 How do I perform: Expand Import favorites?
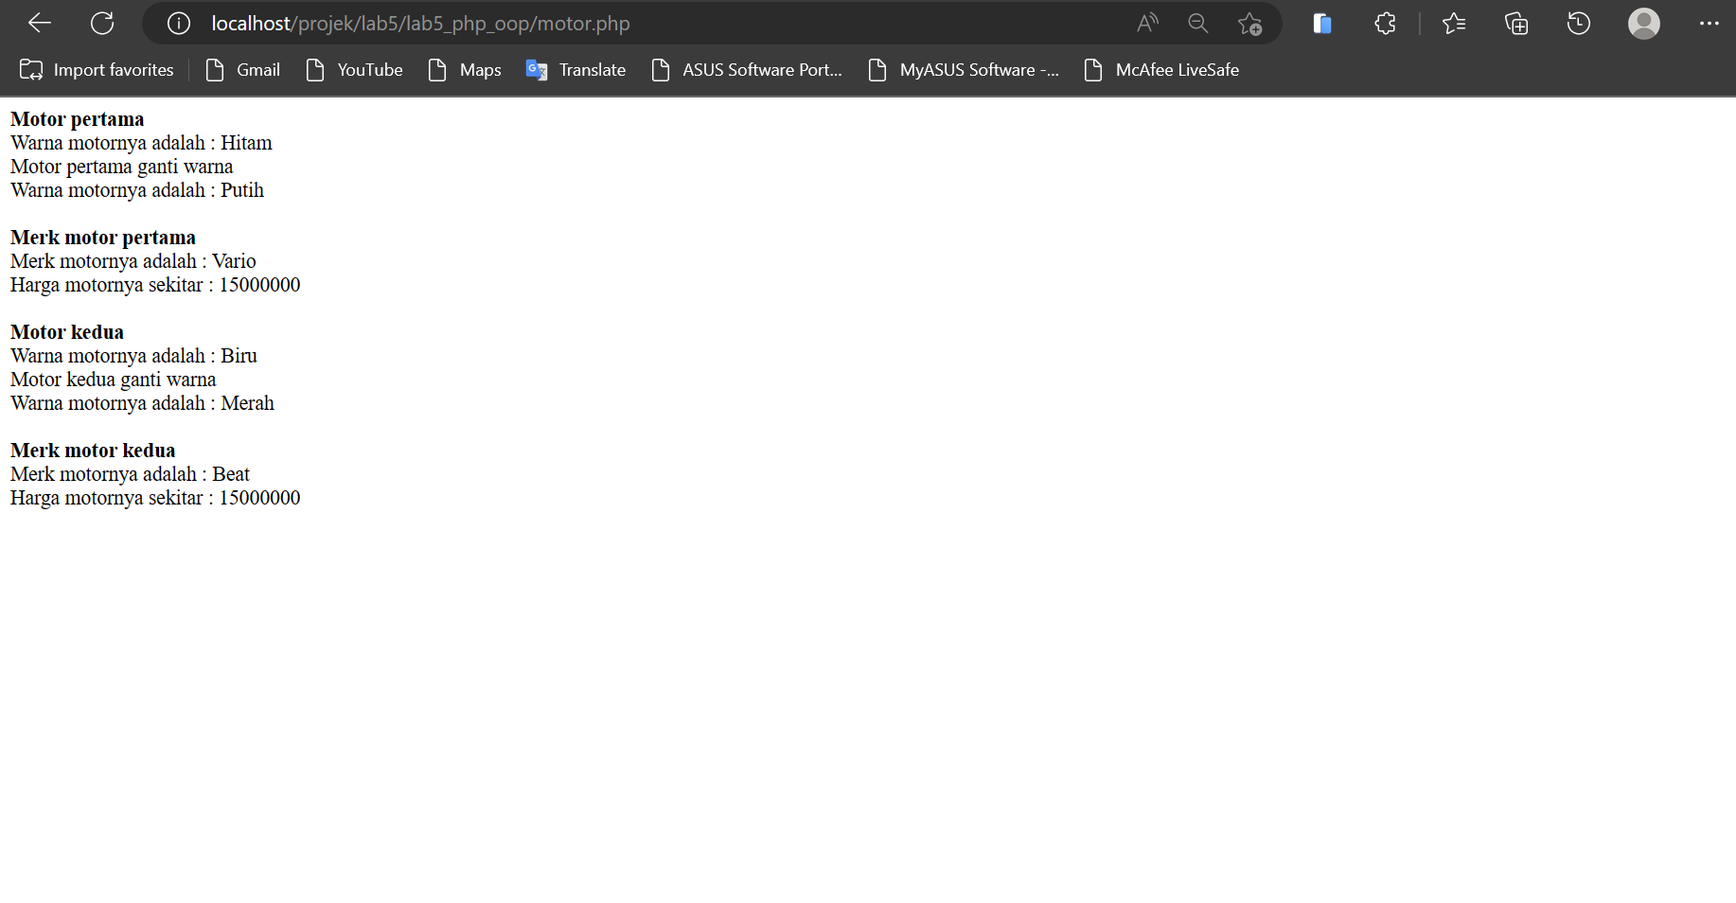click(96, 69)
